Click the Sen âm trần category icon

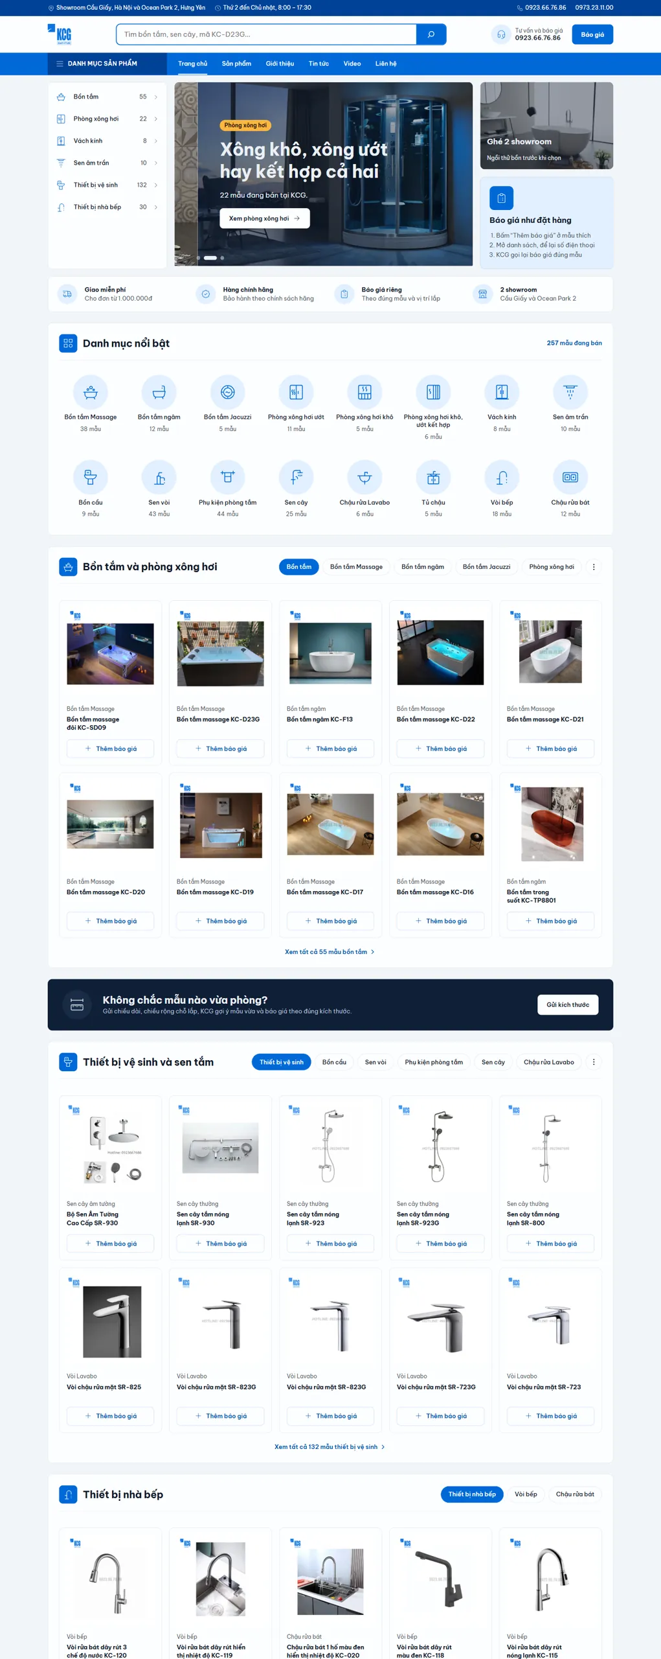point(570,391)
